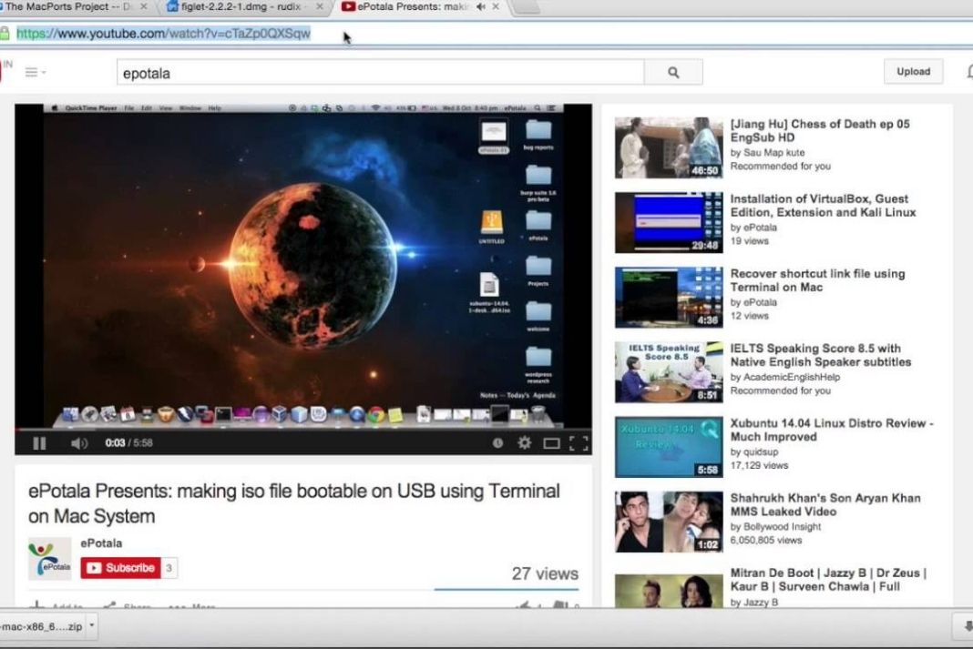This screenshot has width=973, height=649.
Task: Click the AcademicEnglishHelp channel name
Action: point(791,377)
